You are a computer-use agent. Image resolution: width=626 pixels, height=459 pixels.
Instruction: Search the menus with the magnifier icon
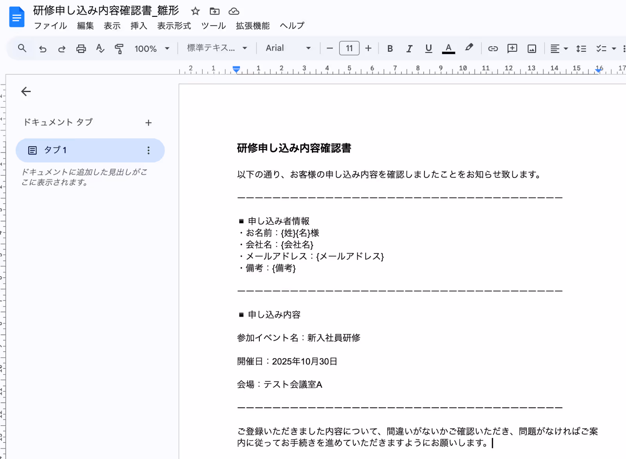(x=22, y=48)
